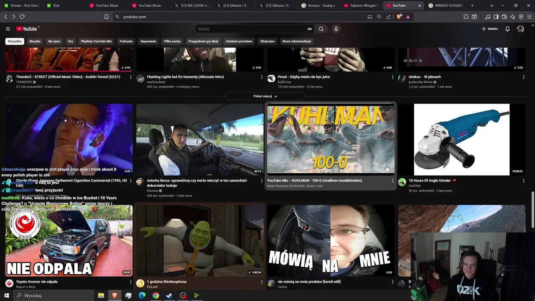Open File Explorer from the taskbar
Image resolution: width=535 pixels, height=301 pixels.
point(101,296)
